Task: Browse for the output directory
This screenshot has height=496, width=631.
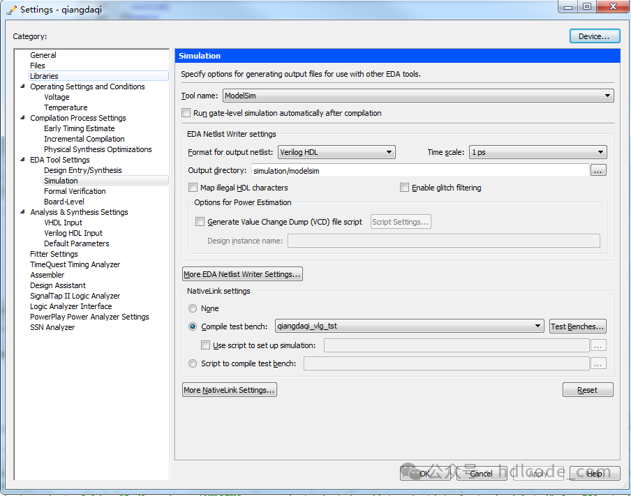Action: pyautogui.click(x=598, y=170)
